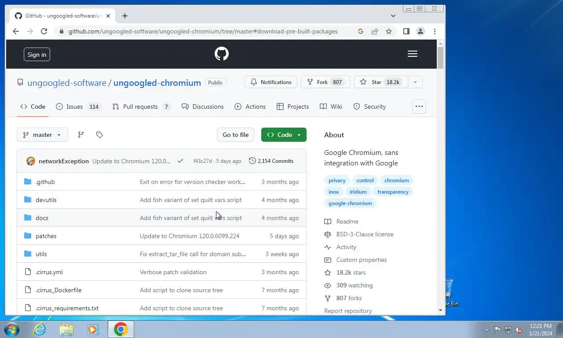This screenshot has width=563, height=338.
Task: Open the Pull requests tab
Action: (141, 107)
